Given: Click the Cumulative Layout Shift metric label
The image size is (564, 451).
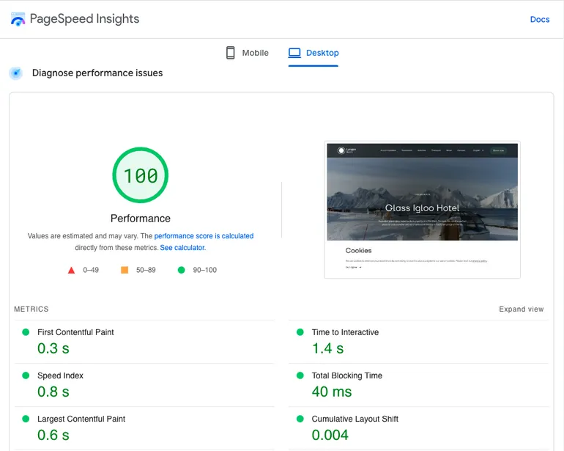Looking at the screenshot, I should 355,419.
